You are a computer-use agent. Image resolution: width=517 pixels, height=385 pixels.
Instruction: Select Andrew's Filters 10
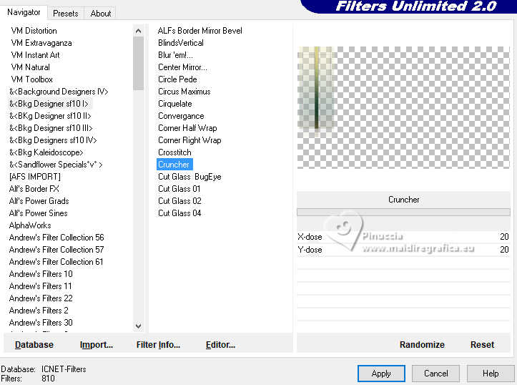click(41, 274)
